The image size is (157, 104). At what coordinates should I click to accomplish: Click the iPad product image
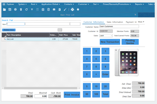pos(127,63)
